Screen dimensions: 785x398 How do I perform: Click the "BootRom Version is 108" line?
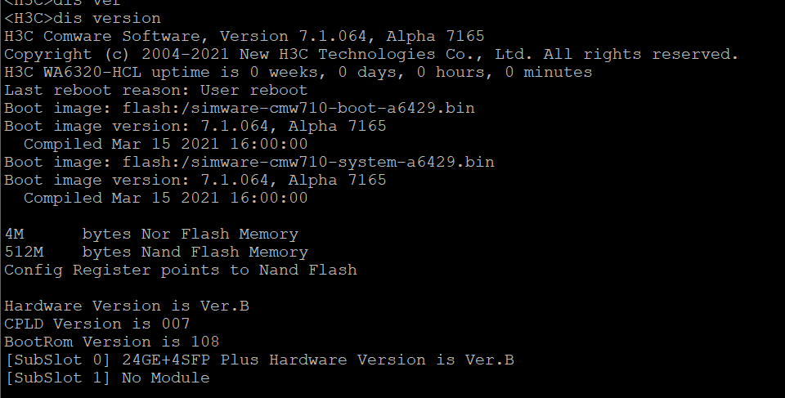(x=112, y=342)
